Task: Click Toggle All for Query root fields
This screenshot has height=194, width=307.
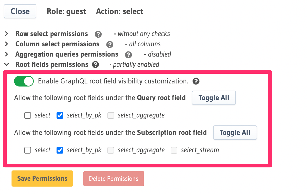Action: [214, 98]
